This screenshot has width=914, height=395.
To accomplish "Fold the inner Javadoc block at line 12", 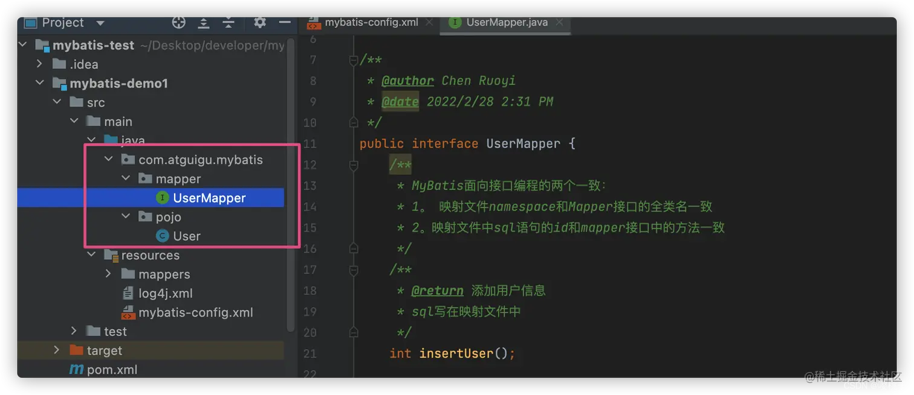I will [354, 165].
